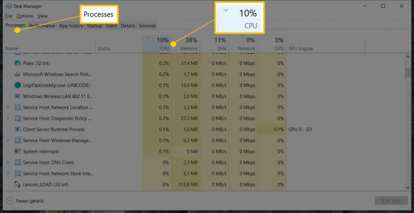Viewport: 414px width, 213px height.
Task: Open the Options menu
Action: (x=25, y=16)
